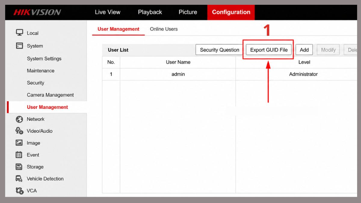Switch to the User Management tab

[118, 29]
